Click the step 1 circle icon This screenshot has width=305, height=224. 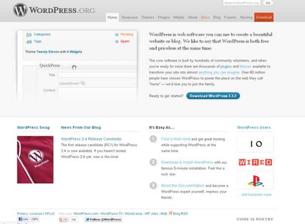[153, 139]
